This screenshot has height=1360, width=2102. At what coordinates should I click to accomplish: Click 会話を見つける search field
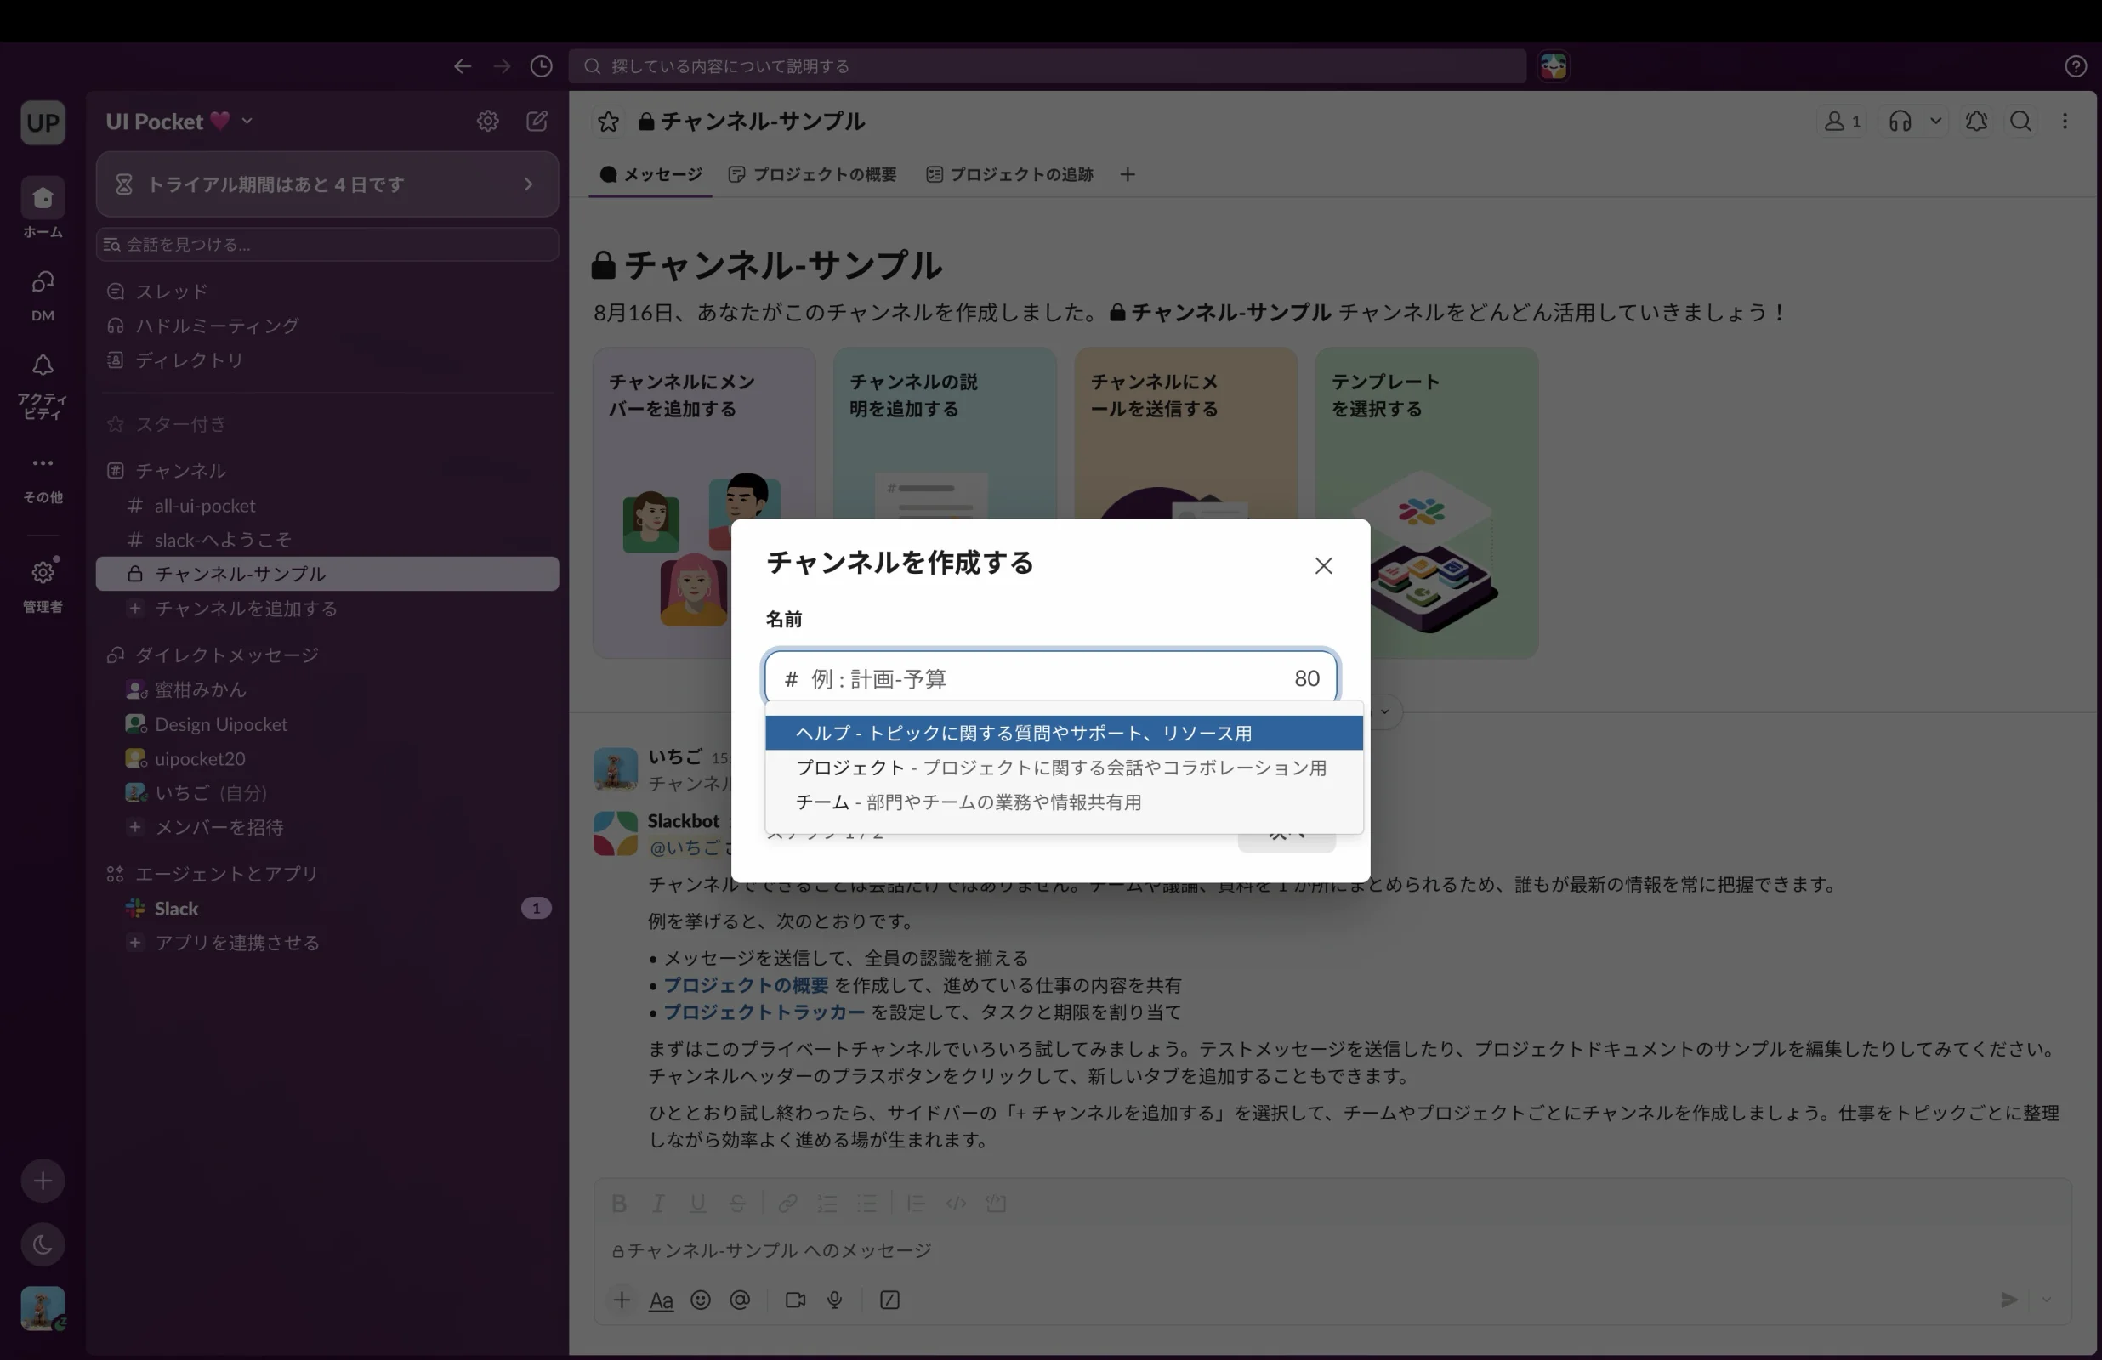pos(327,244)
